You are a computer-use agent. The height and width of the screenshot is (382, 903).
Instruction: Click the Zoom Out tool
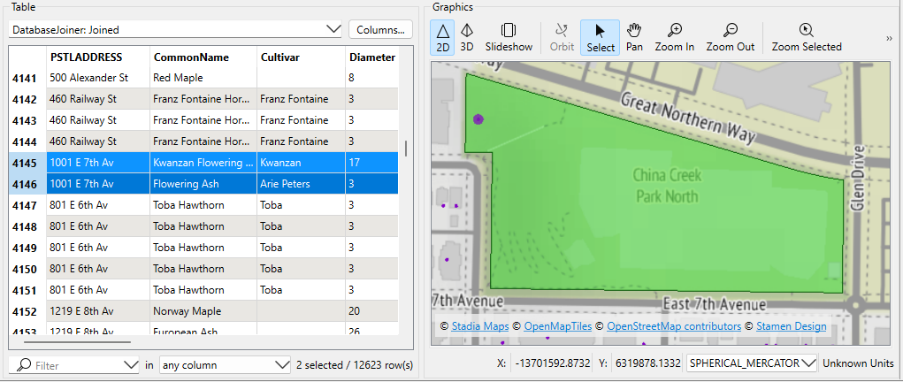[730, 38]
